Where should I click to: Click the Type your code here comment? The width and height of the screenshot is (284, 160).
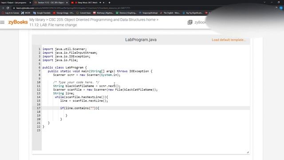point(76,82)
